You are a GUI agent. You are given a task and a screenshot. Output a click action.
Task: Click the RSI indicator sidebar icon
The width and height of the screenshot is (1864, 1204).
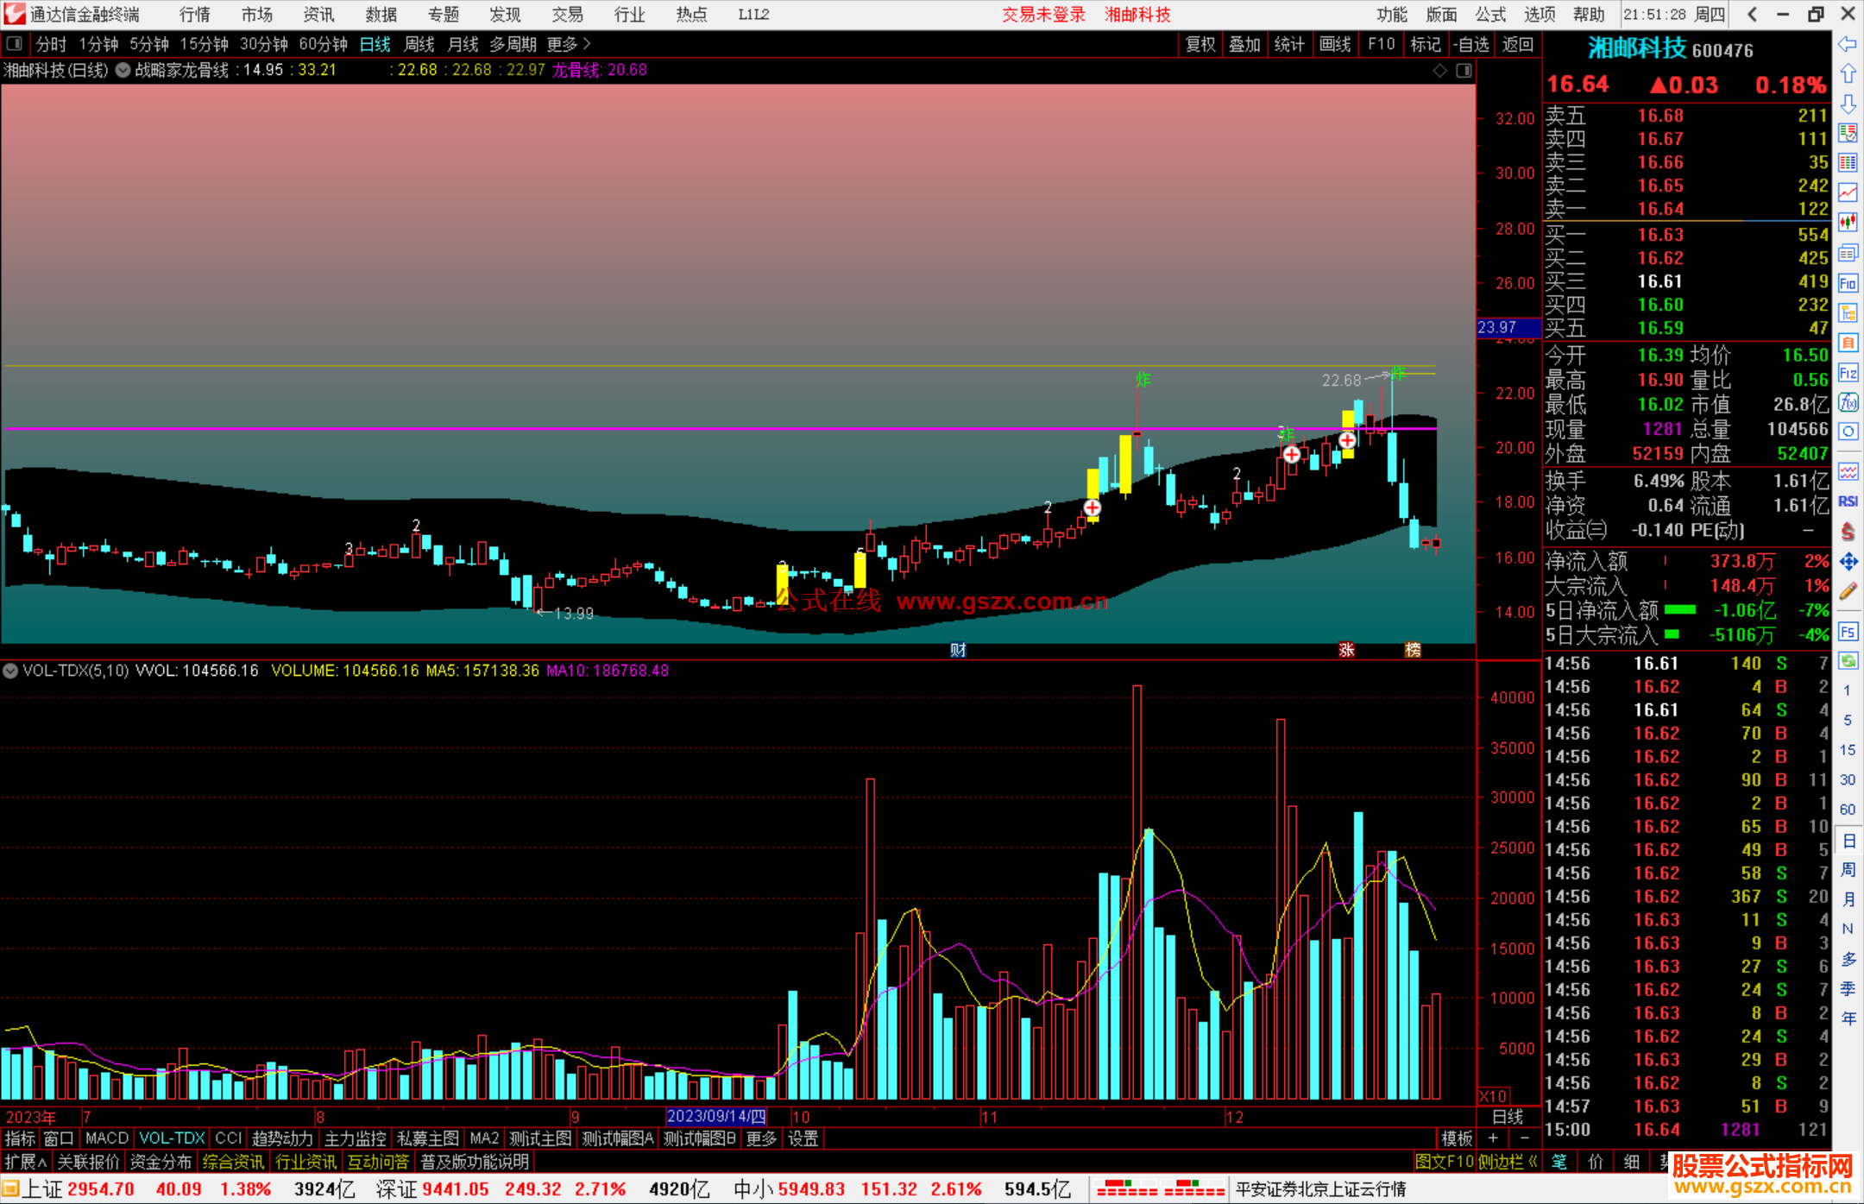1848,501
